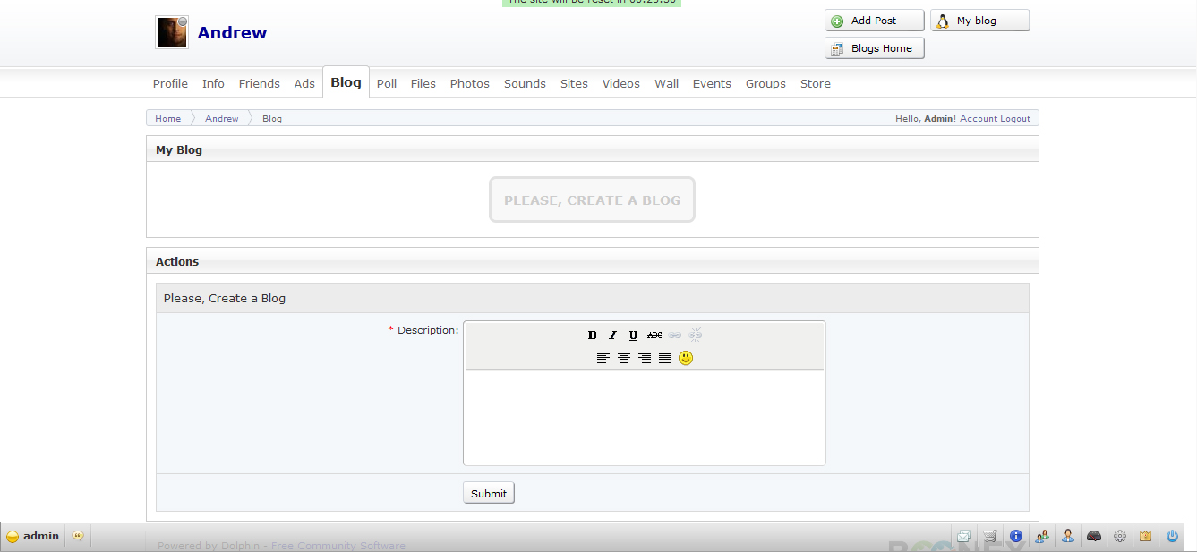Click the Home breadcrumb link
1197x552 pixels.
167,118
